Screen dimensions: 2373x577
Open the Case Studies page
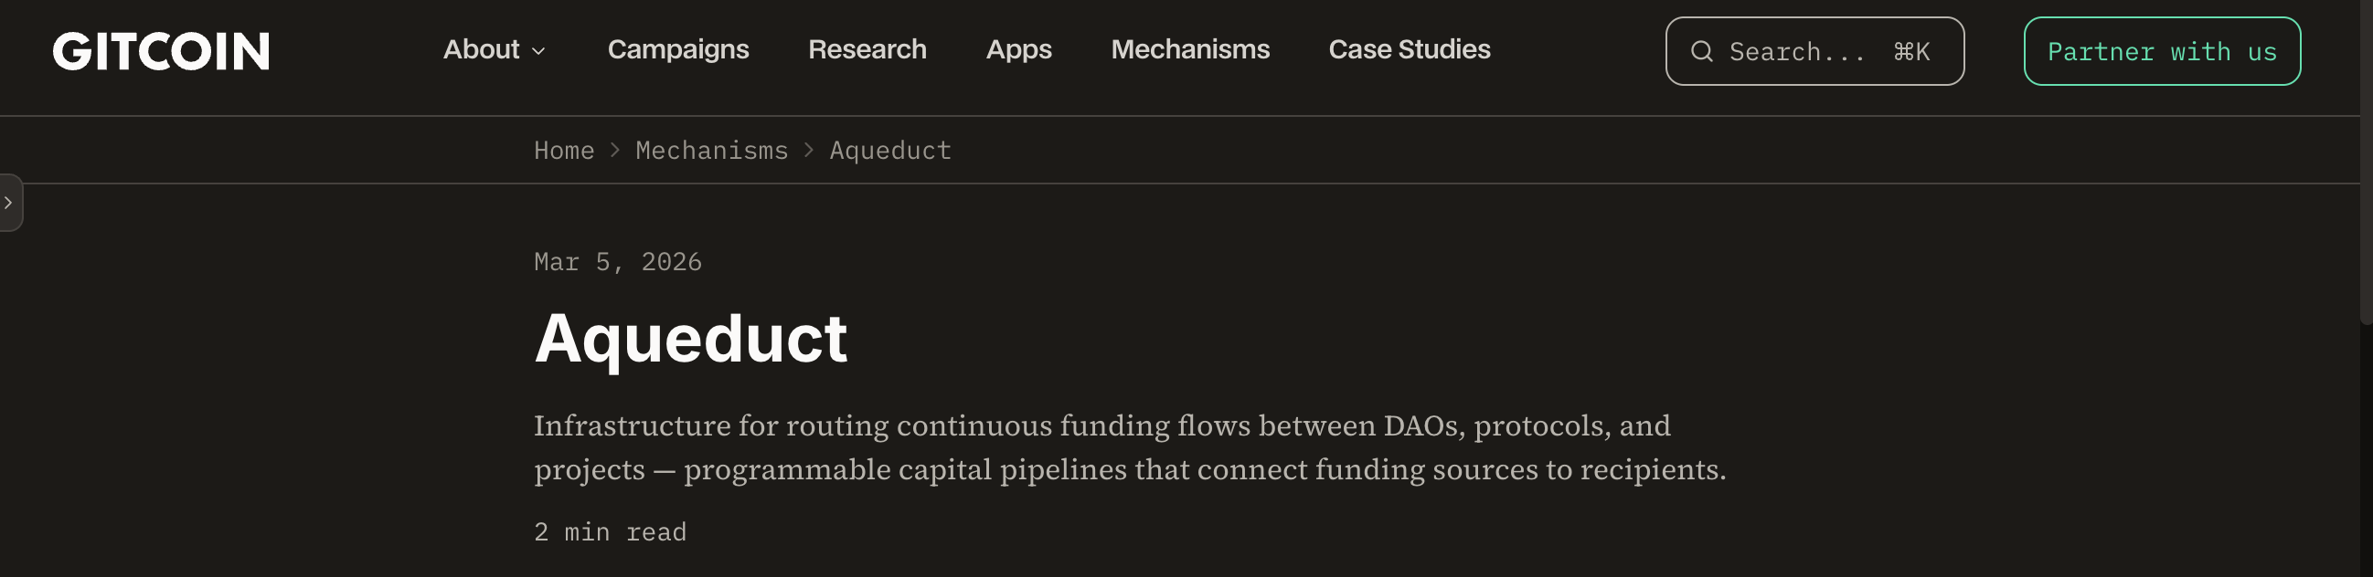[x=1410, y=49]
